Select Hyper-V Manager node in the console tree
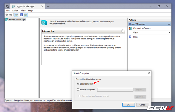Image resolution: width=175 pixels, height=112 pixels. 17,20
